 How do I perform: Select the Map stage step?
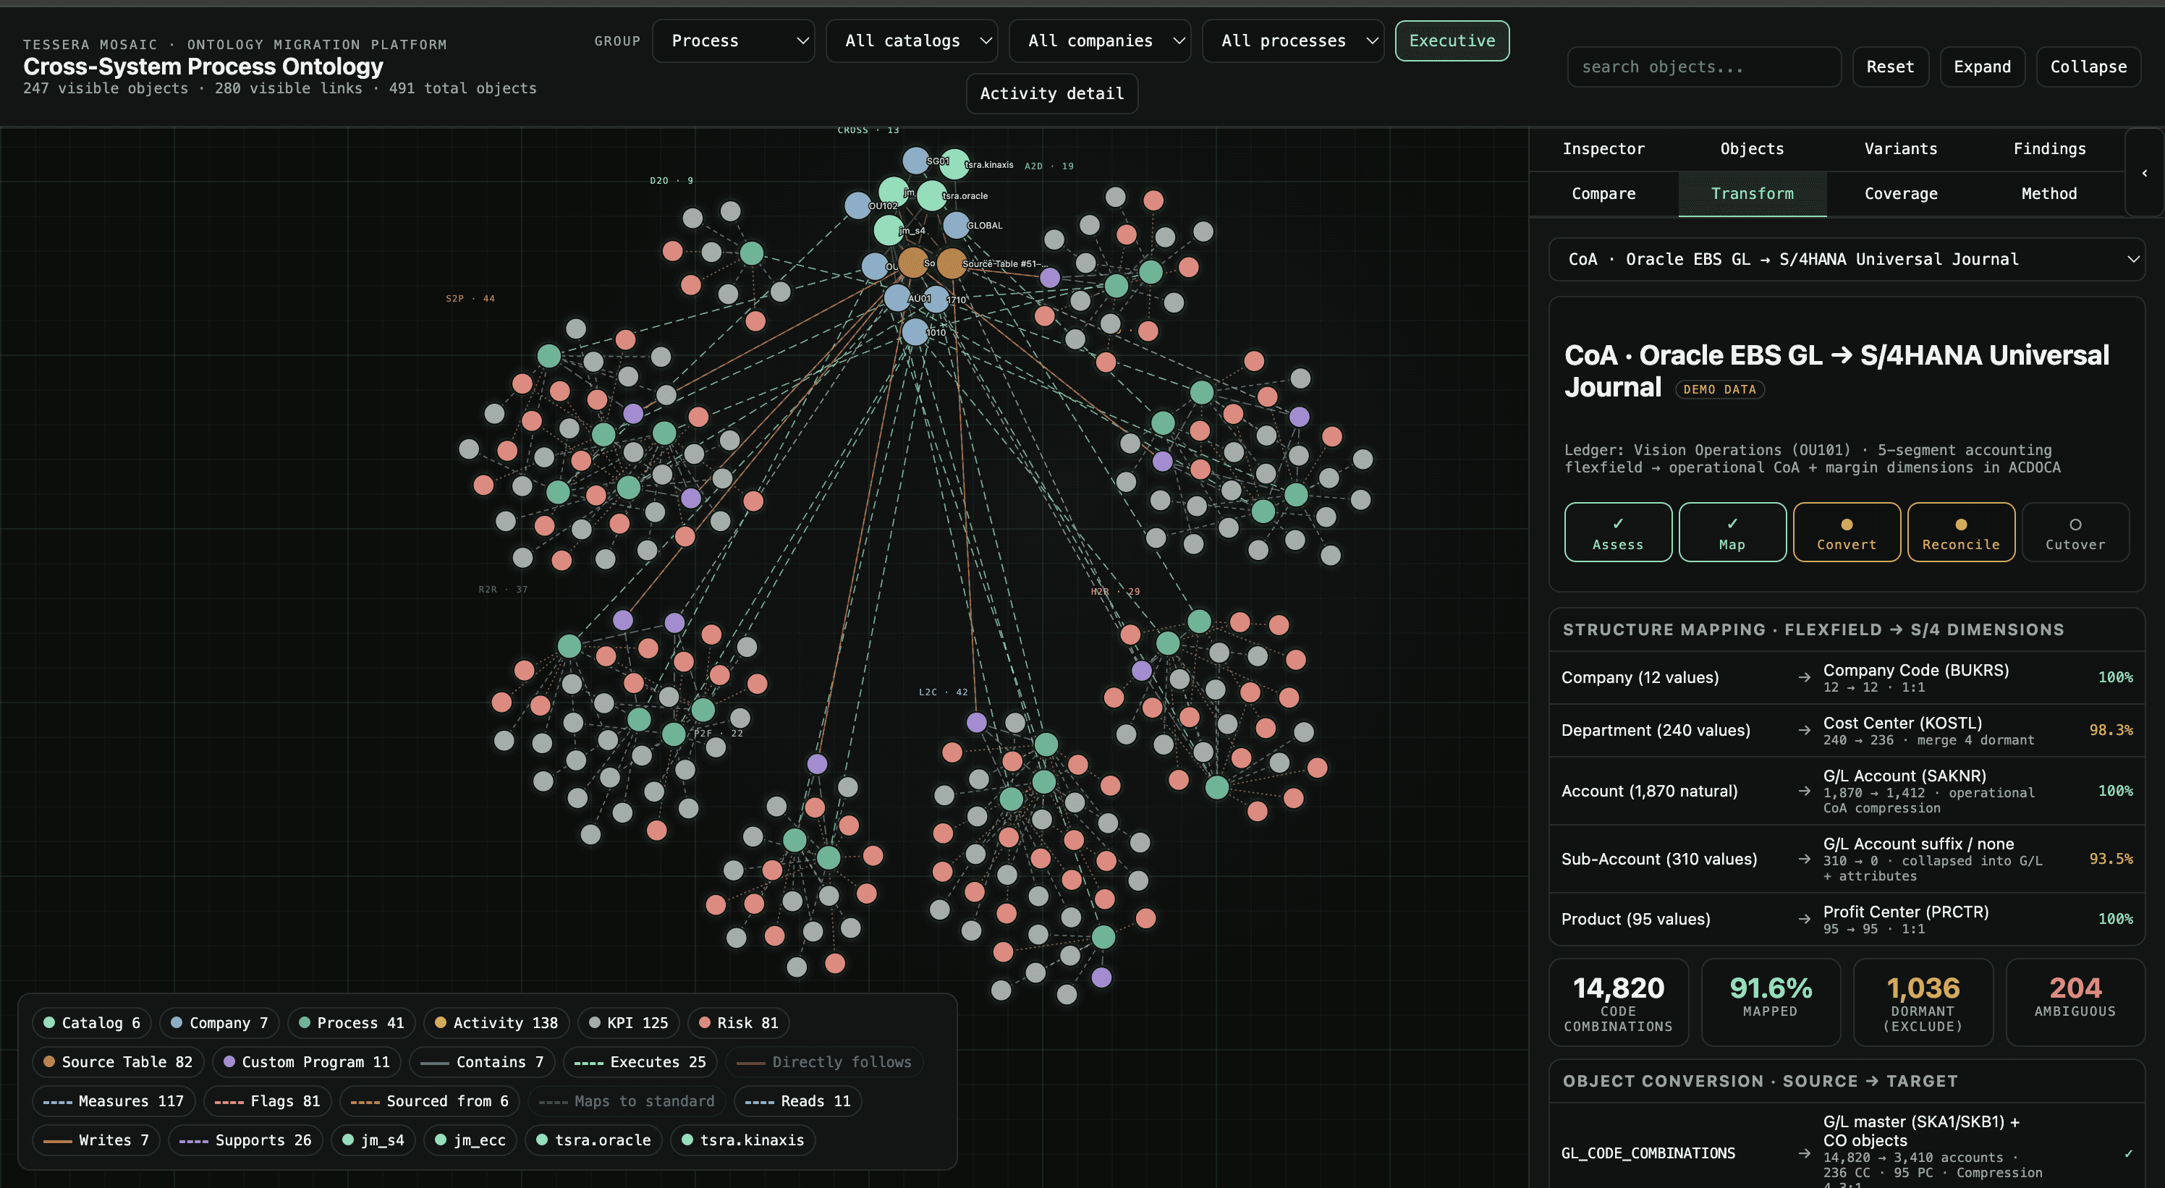(1732, 533)
